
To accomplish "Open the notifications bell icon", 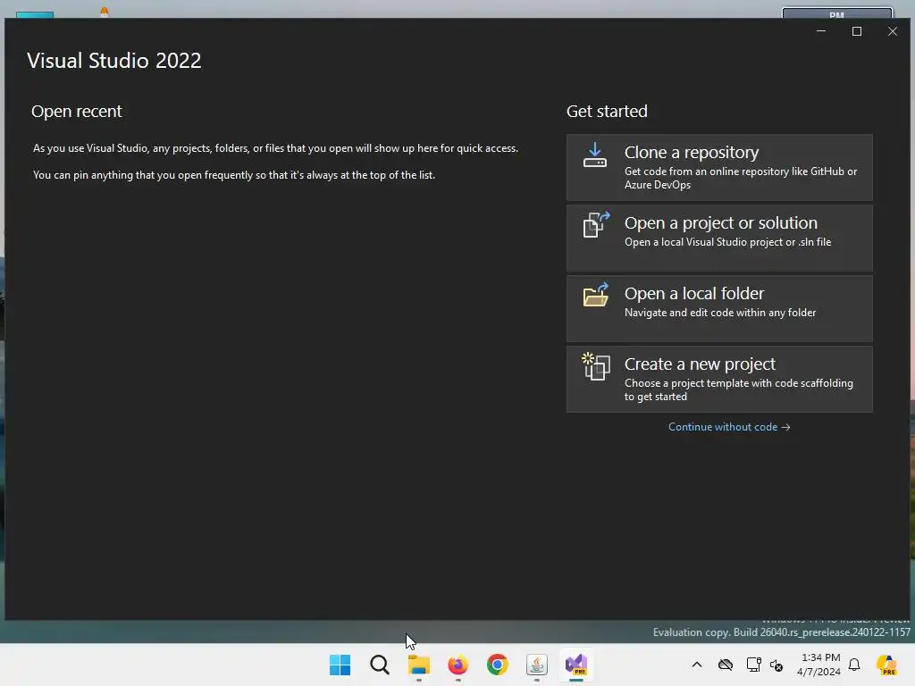I will 854,665.
